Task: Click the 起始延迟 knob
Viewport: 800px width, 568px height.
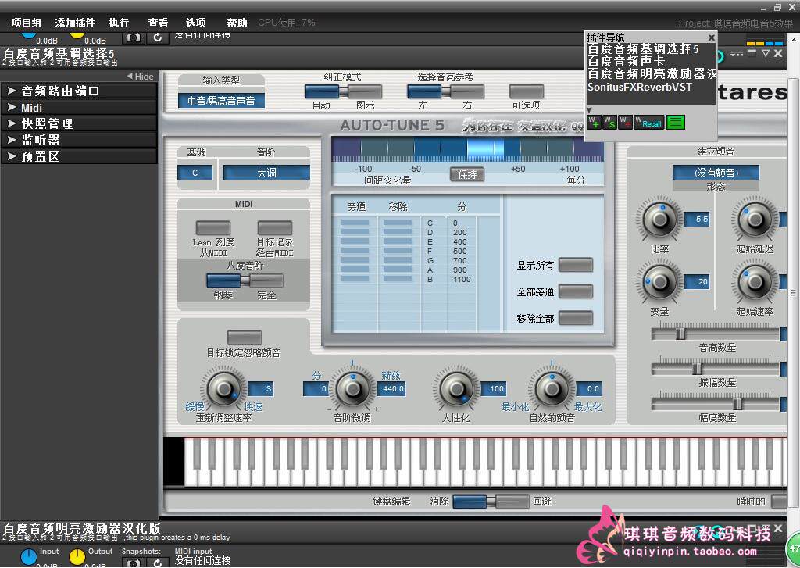Action: click(x=755, y=220)
